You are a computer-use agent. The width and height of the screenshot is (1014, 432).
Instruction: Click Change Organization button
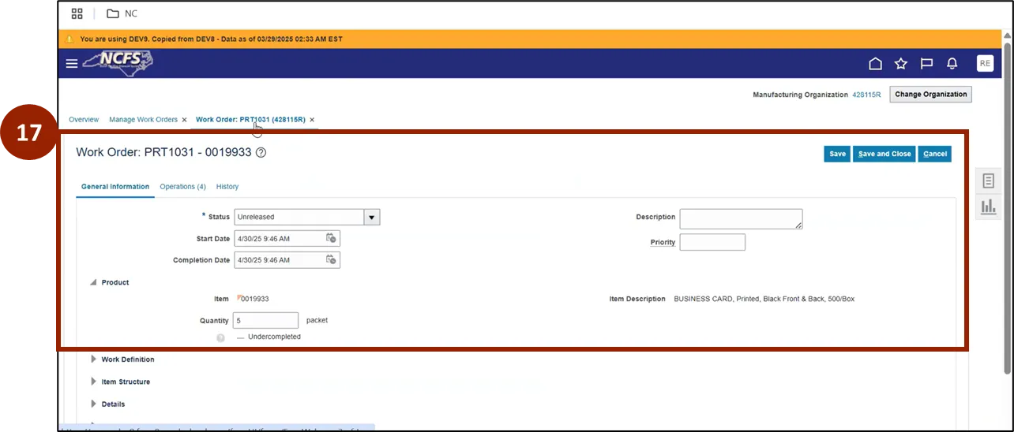930,95
